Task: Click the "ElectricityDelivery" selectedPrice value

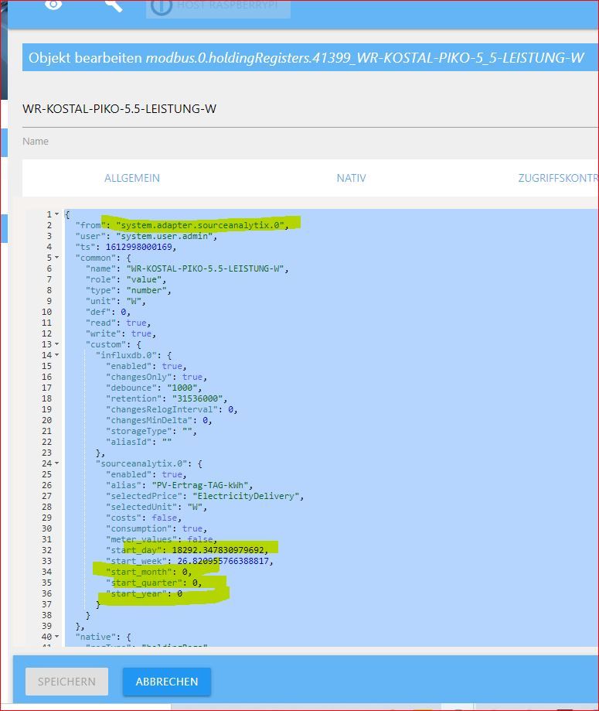Action: pyautogui.click(x=246, y=496)
